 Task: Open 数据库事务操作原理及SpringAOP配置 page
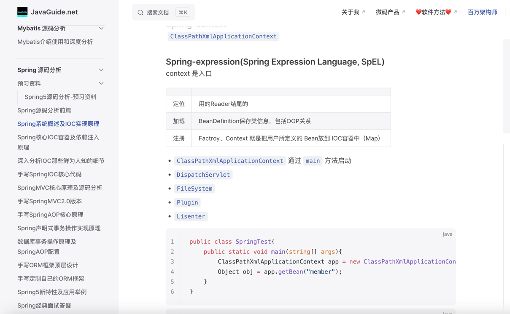click(x=47, y=247)
